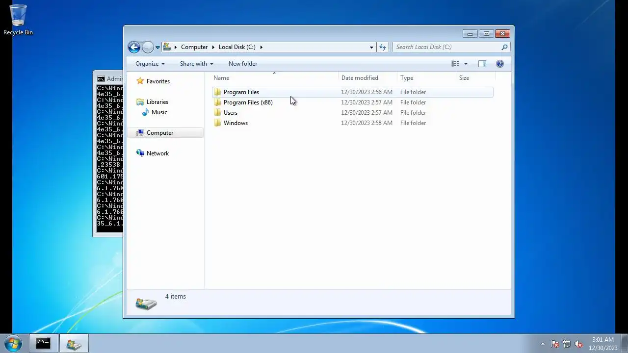Click the magnifier search icon

tap(504, 47)
